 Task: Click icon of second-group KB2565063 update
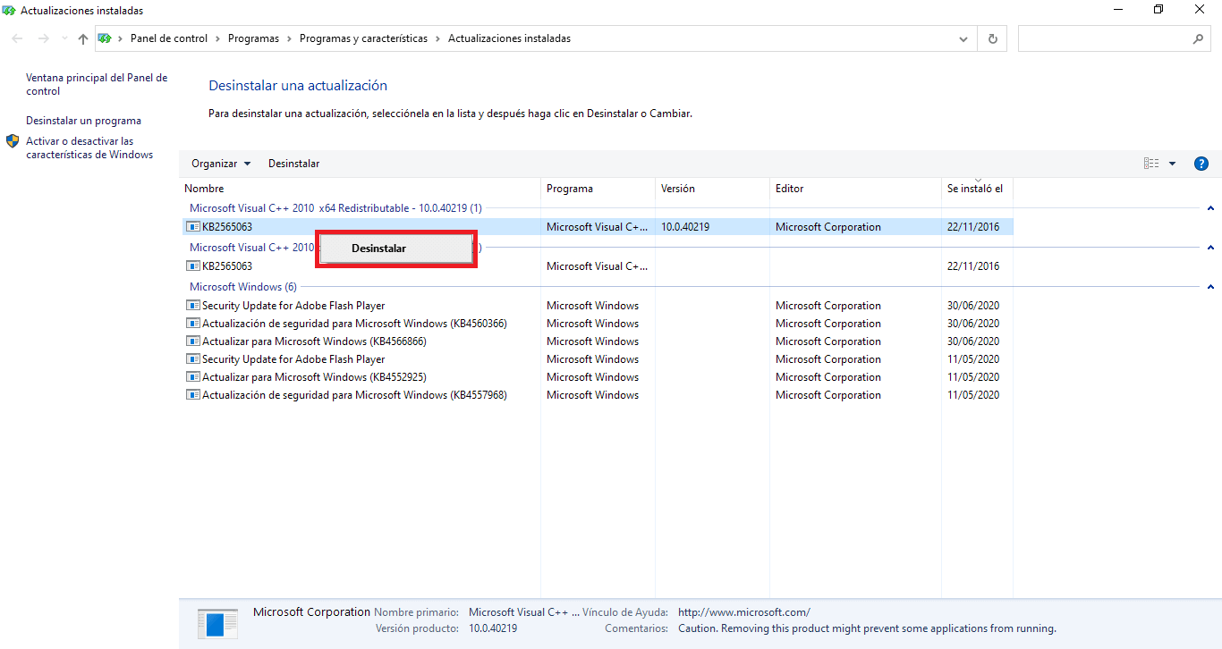coord(193,266)
